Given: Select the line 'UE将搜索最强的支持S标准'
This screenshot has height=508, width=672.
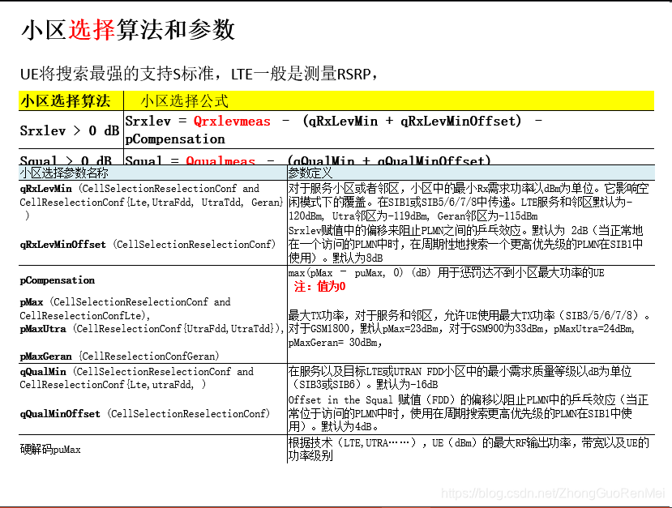Looking at the screenshot, I should point(117,73).
